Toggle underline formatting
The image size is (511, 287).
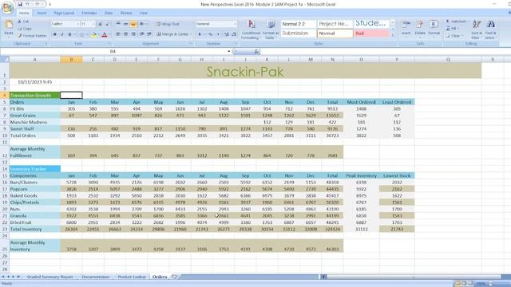coord(69,34)
